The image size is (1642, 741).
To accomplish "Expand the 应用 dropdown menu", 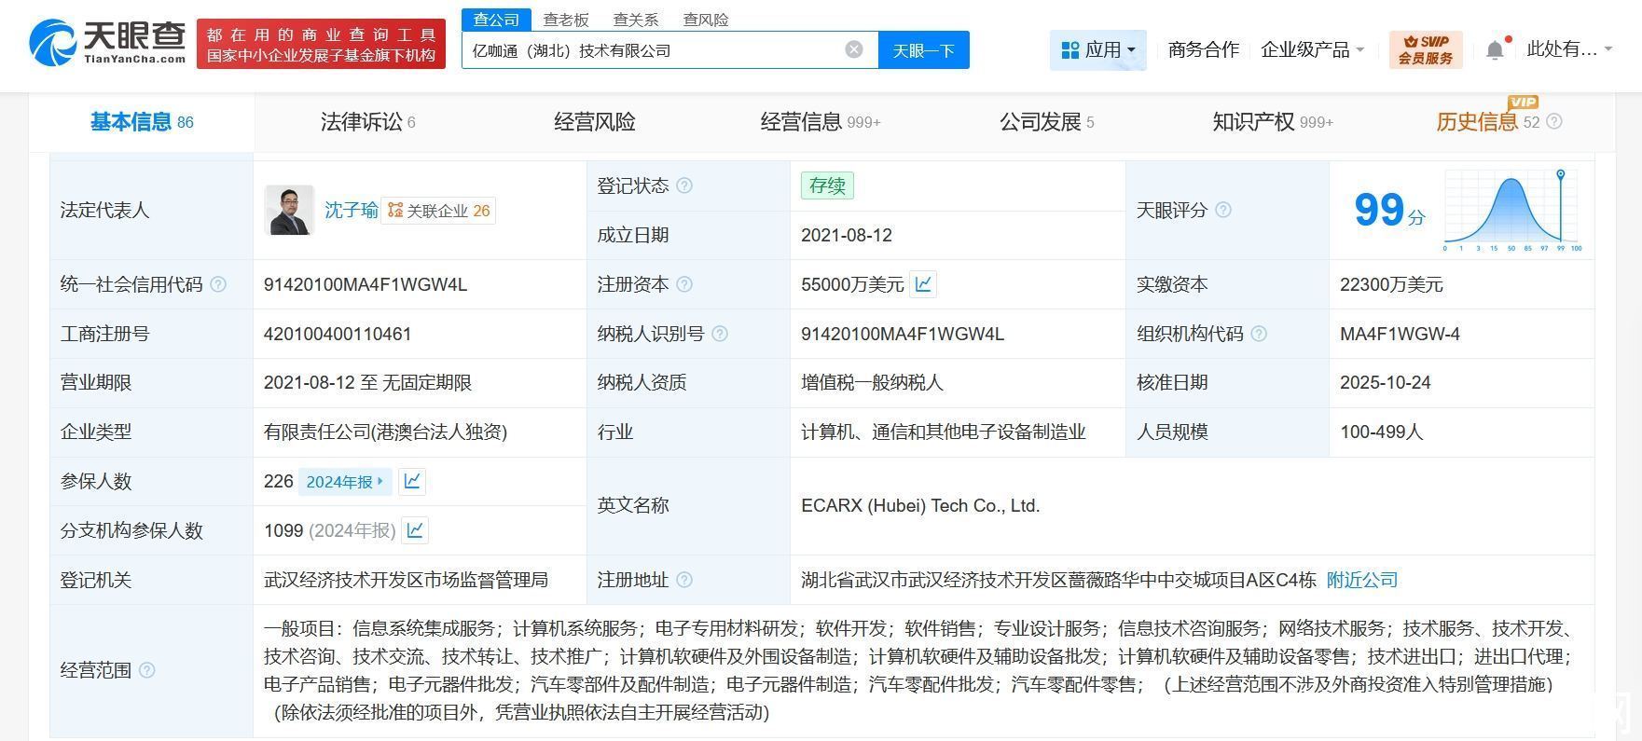I will [x=1098, y=49].
